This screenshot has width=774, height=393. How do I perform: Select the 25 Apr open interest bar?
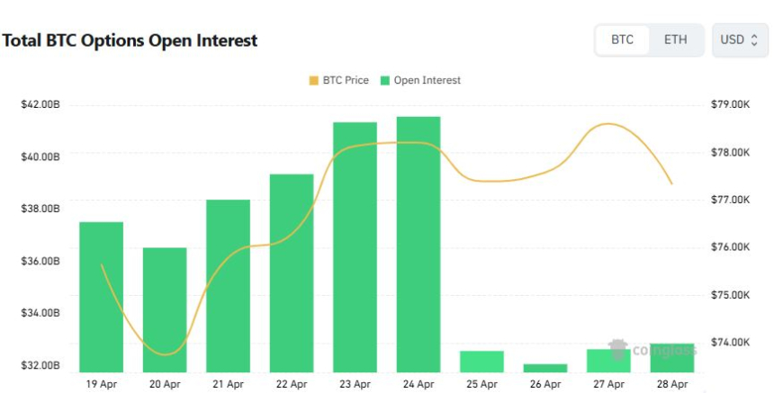coord(481,362)
